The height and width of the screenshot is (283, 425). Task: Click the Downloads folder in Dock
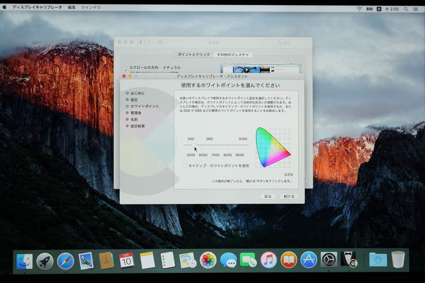click(378, 260)
